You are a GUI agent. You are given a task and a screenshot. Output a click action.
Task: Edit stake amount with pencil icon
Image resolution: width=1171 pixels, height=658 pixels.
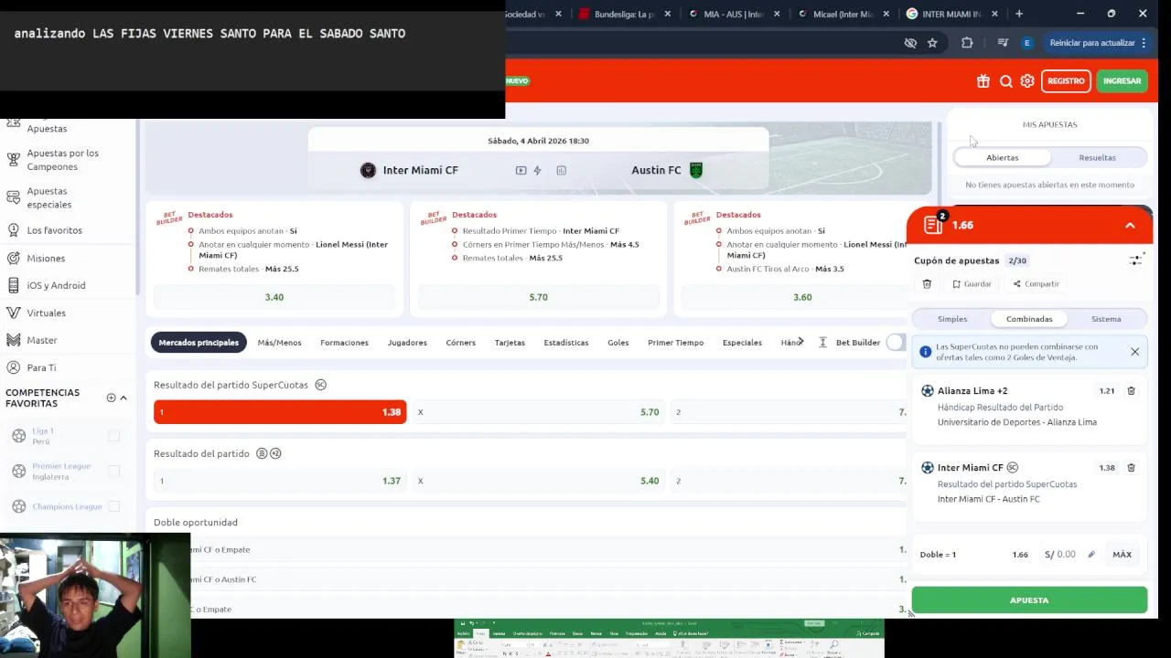pyautogui.click(x=1091, y=555)
